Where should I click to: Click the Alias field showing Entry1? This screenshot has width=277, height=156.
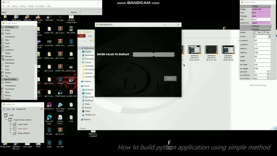point(261,19)
